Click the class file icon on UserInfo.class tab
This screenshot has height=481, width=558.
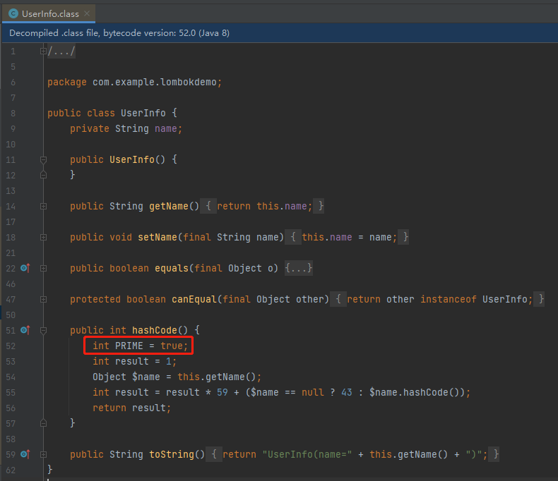pos(13,13)
